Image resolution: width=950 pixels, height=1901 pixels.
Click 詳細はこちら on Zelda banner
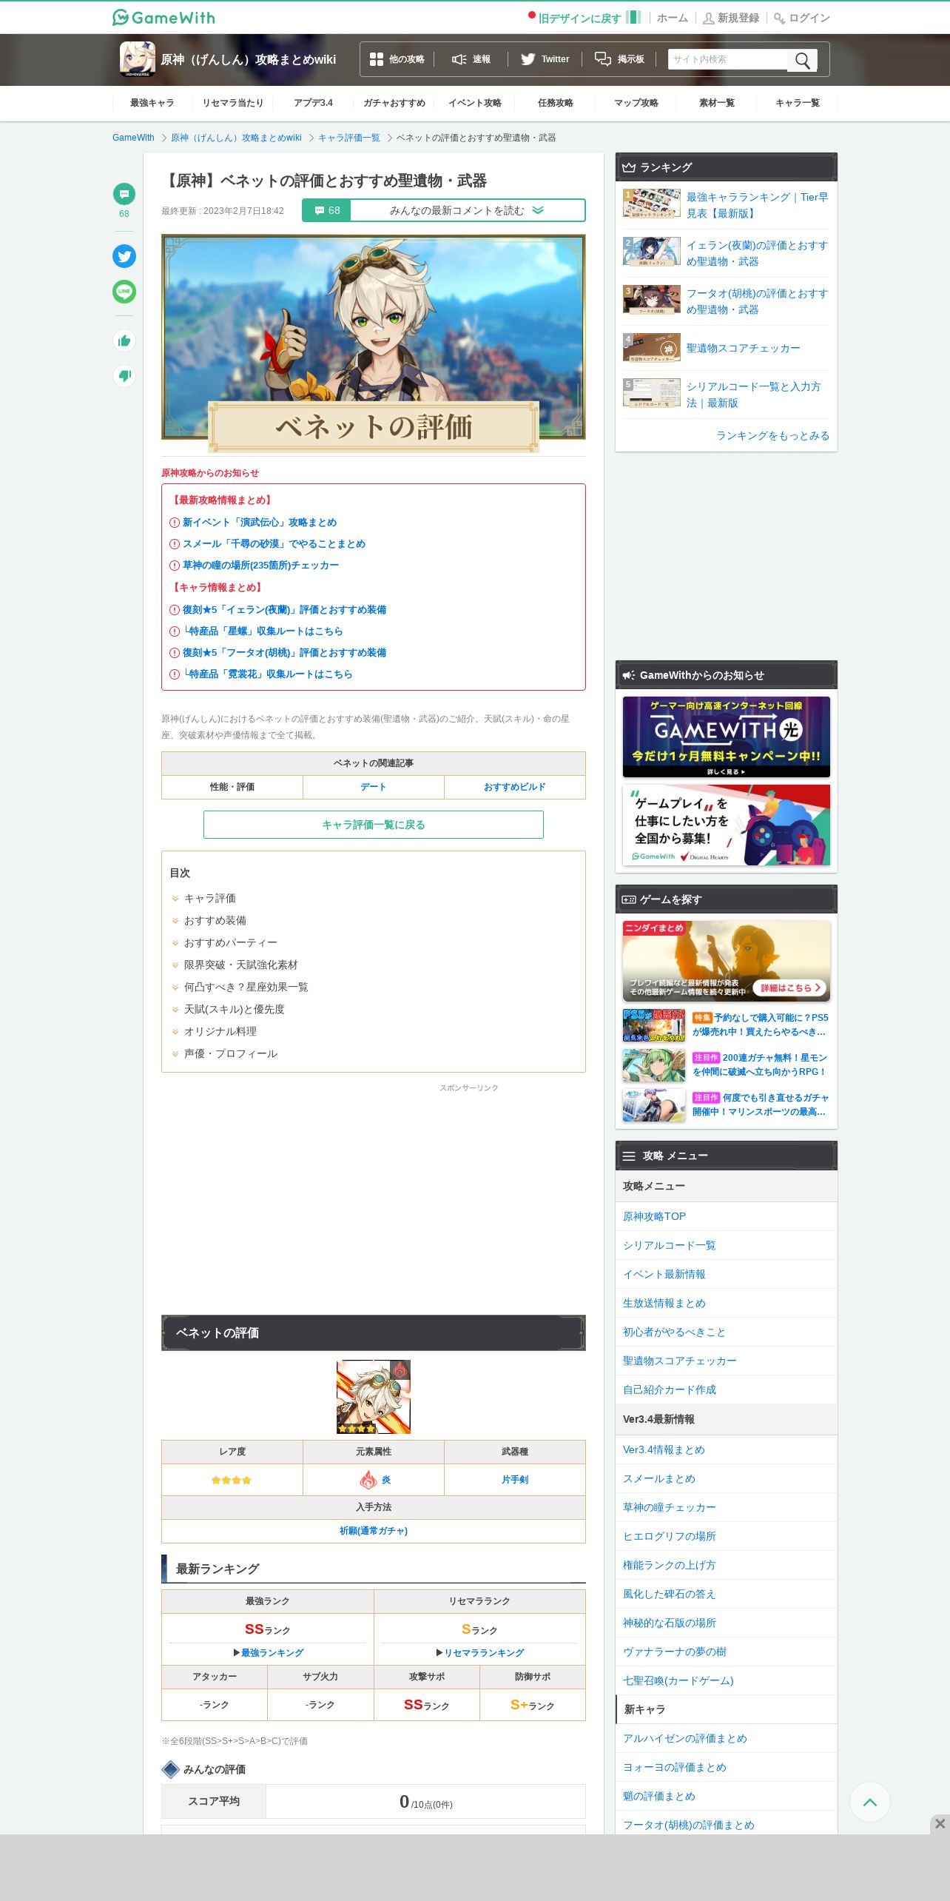click(790, 988)
